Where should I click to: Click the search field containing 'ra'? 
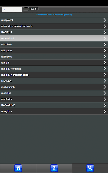(x=12, y=9)
